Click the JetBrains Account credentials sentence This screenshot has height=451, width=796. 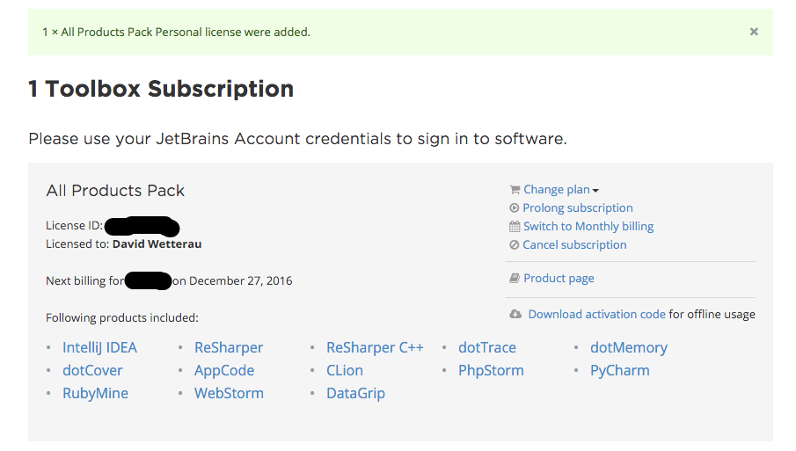click(297, 139)
